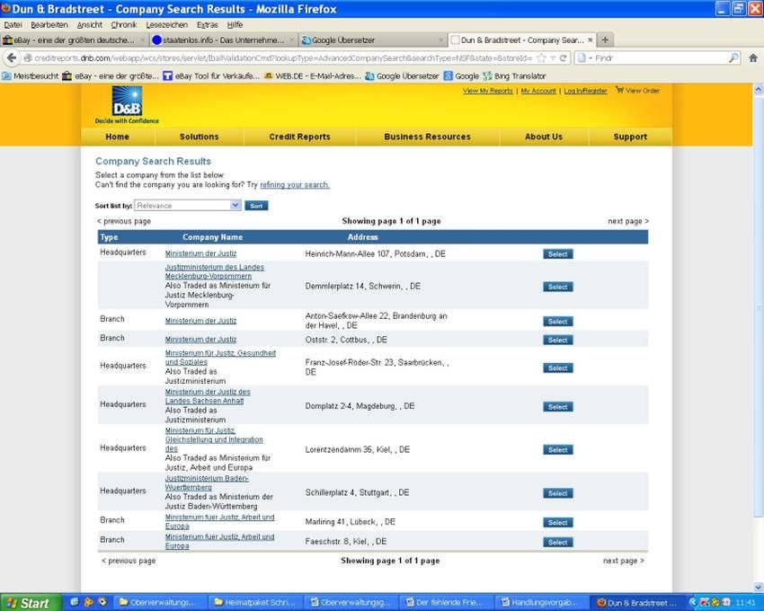Open the Extras menu
Image resolution: width=764 pixels, height=611 pixels.
click(x=207, y=25)
